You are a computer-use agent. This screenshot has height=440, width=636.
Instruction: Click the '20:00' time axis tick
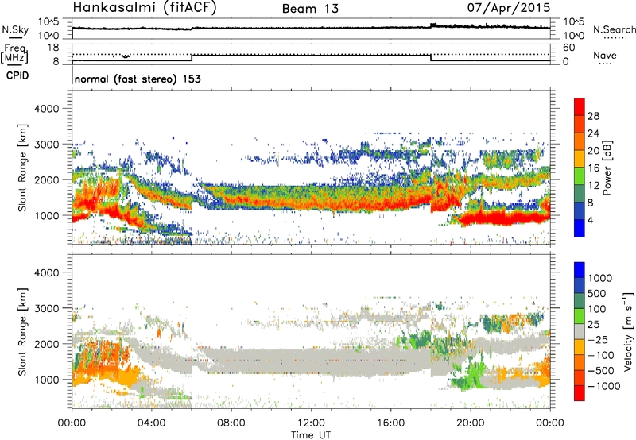pos(471,423)
